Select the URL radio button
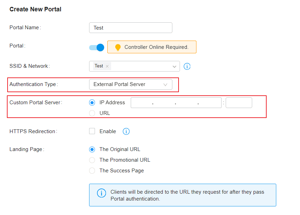Screen dimensions: 300x215 pyautogui.click(x=92, y=113)
